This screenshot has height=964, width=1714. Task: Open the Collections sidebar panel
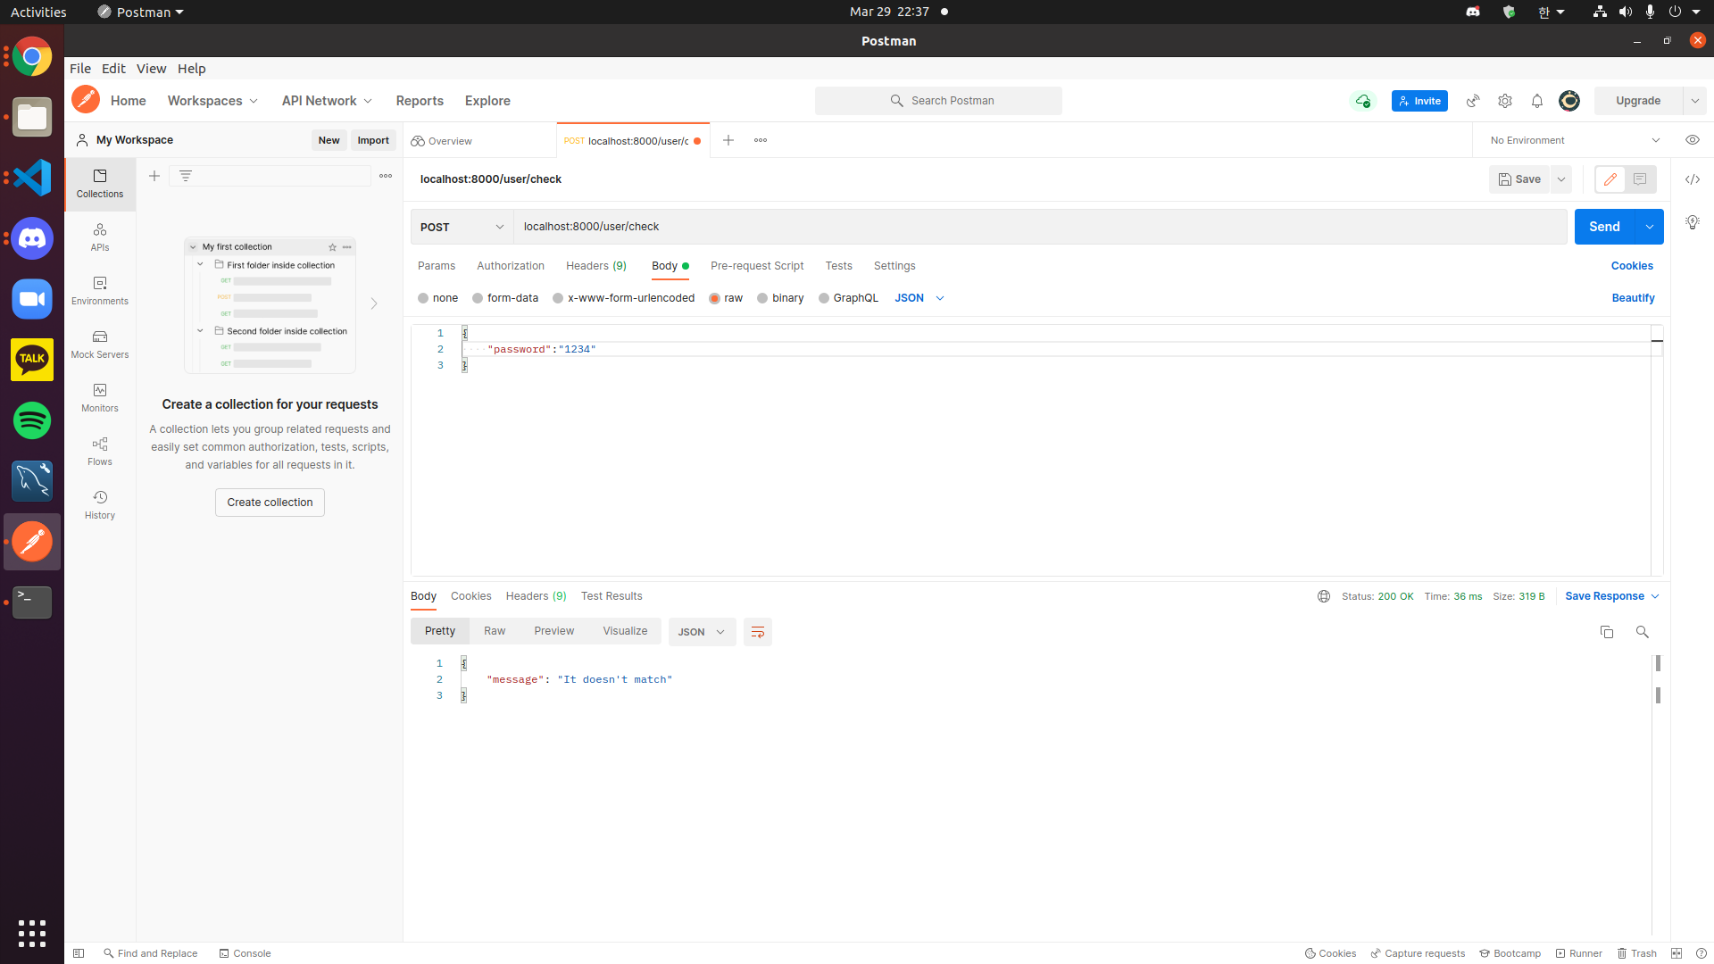[x=100, y=184]
